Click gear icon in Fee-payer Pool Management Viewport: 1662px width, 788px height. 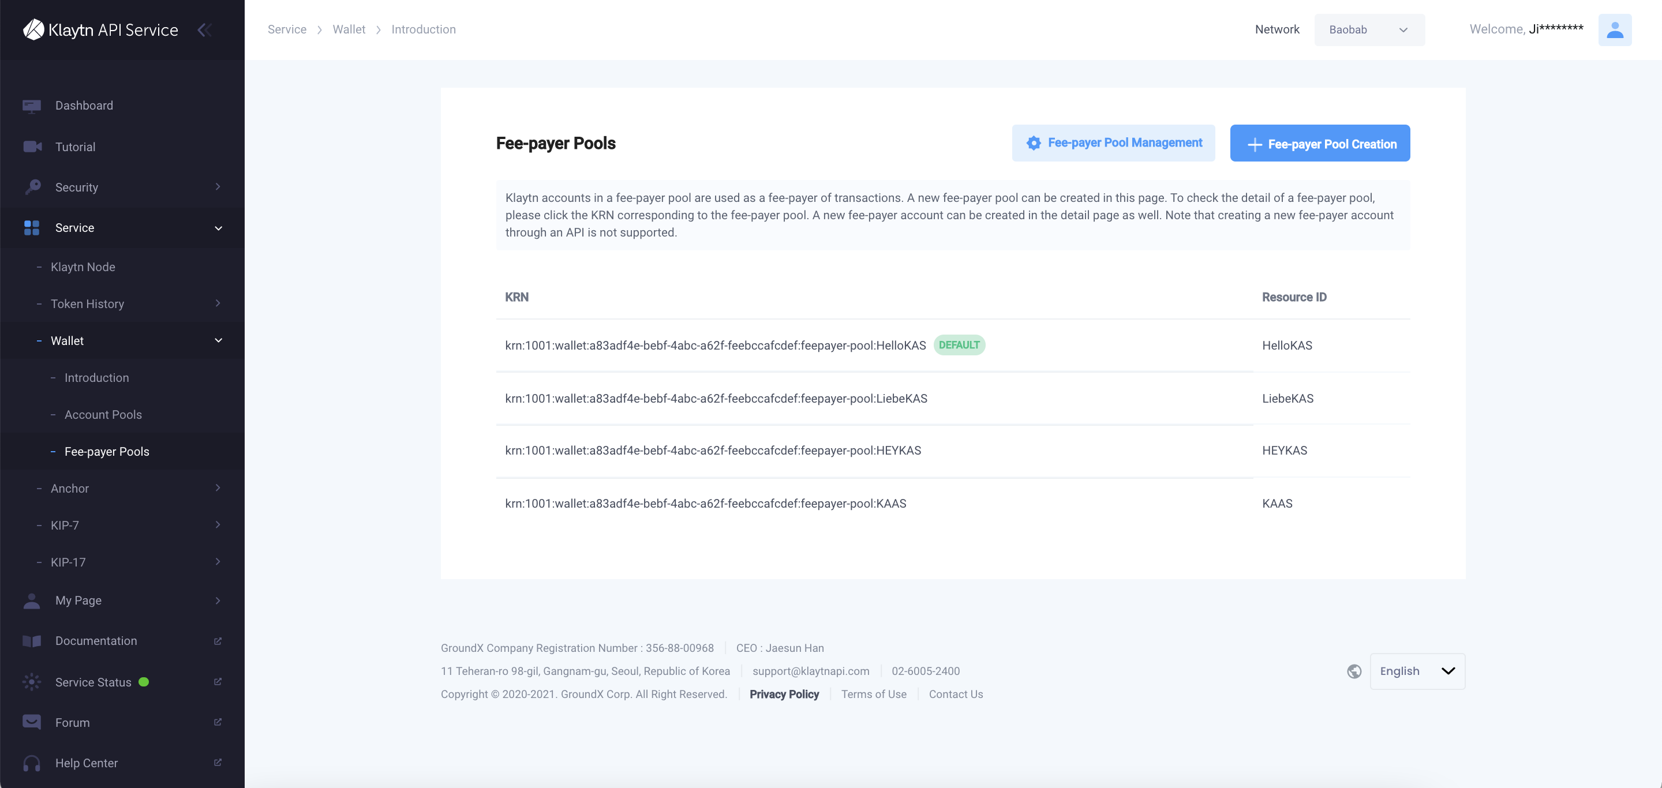point(1034,143)
